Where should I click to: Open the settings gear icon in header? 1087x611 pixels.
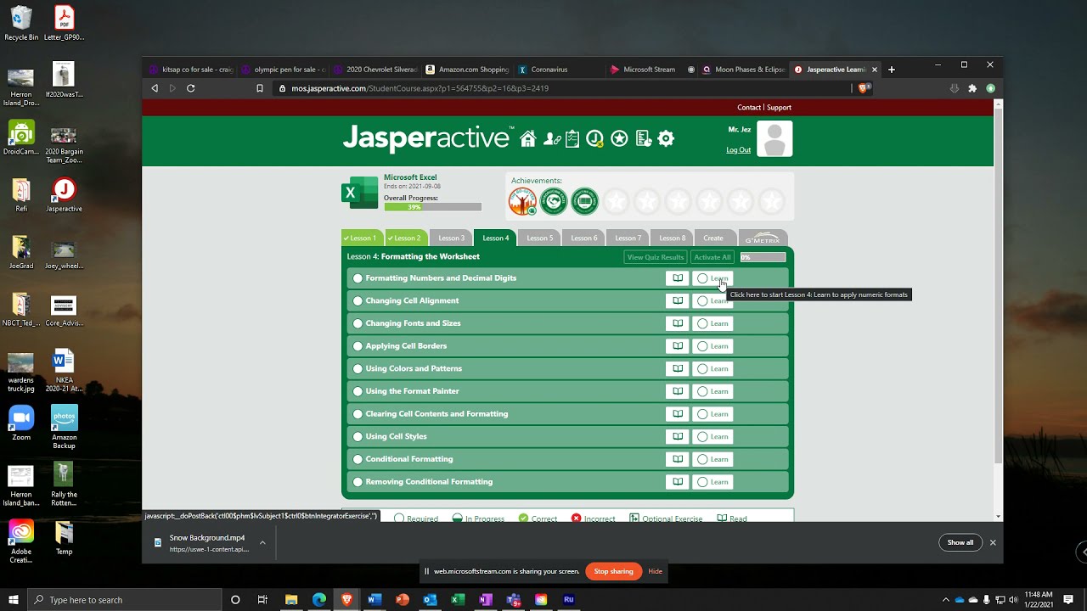[x=667, y=139]
